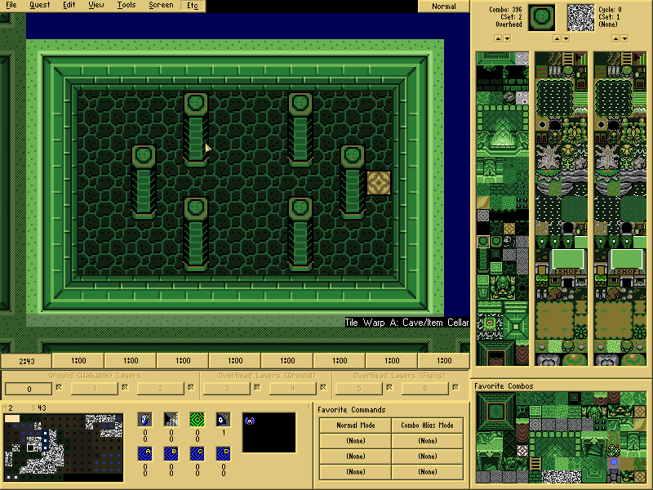Click the Normal Mode favorite commands header
This screenshot has width=653, height=490.
[x=356, y=425]
